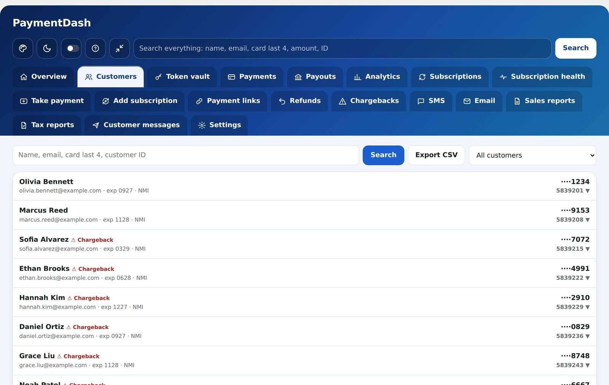This screenshot has height=385, width=609.
Task: Open the Payouts tab
Action: click(315, 77)
